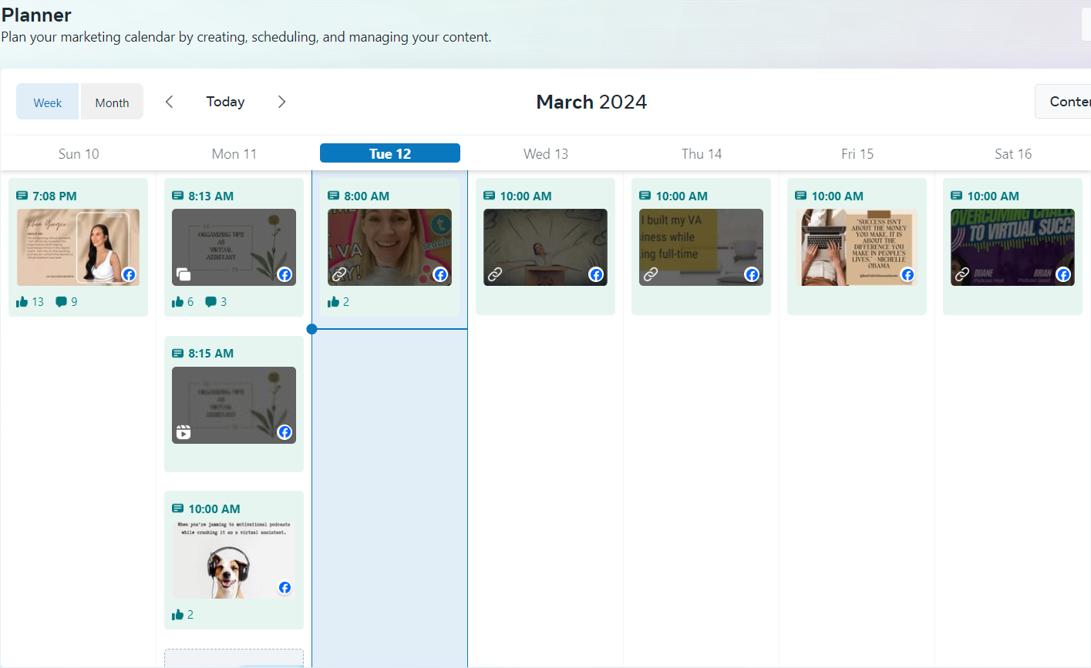Viewport: 1091px width, 668px height.
Task: Click the thumbs-up icon showing 13 likes
Action: 22,302
